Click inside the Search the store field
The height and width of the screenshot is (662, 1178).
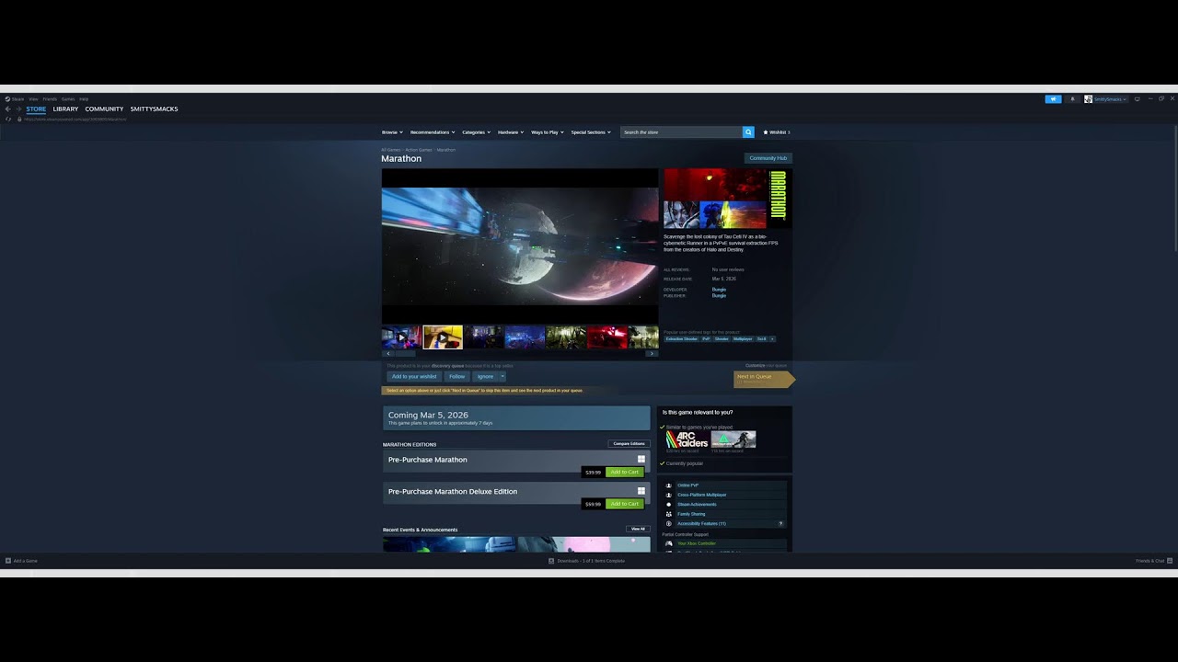(x=681, y=132)
